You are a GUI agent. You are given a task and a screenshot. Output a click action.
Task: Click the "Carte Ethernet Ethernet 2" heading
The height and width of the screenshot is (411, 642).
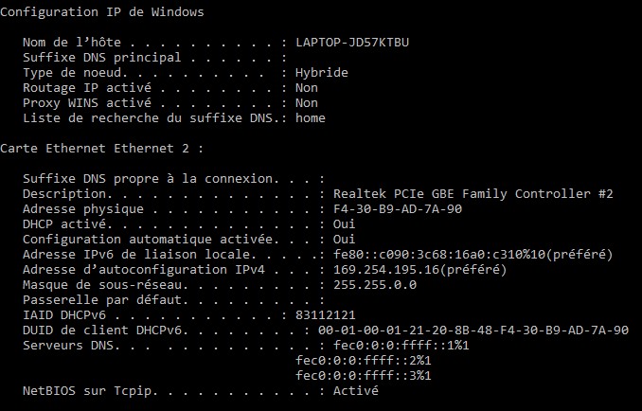[x=101, y=149]
